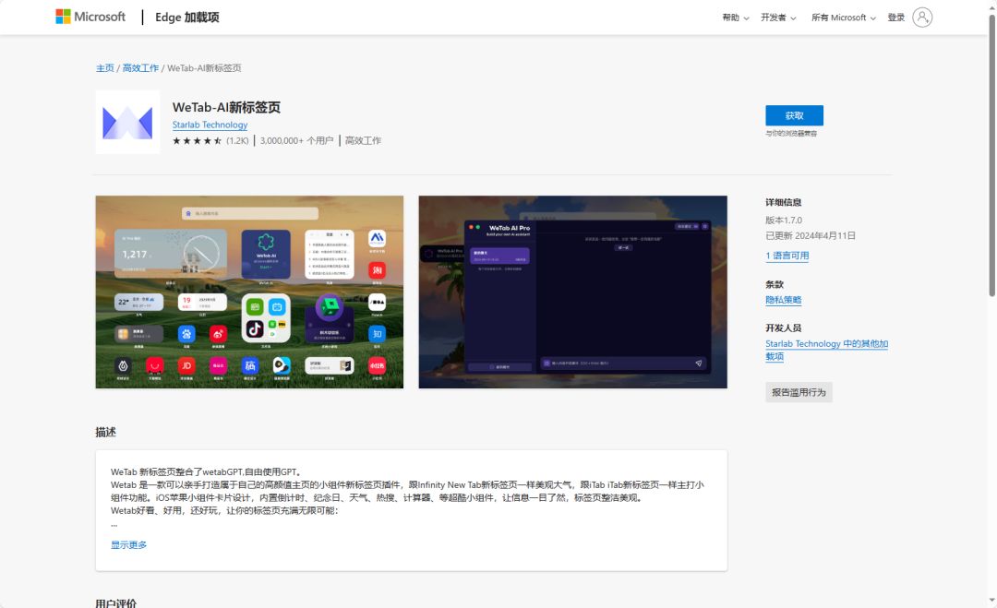Click the 高效工作 category tag beside user count

click(x=363, y=140)
